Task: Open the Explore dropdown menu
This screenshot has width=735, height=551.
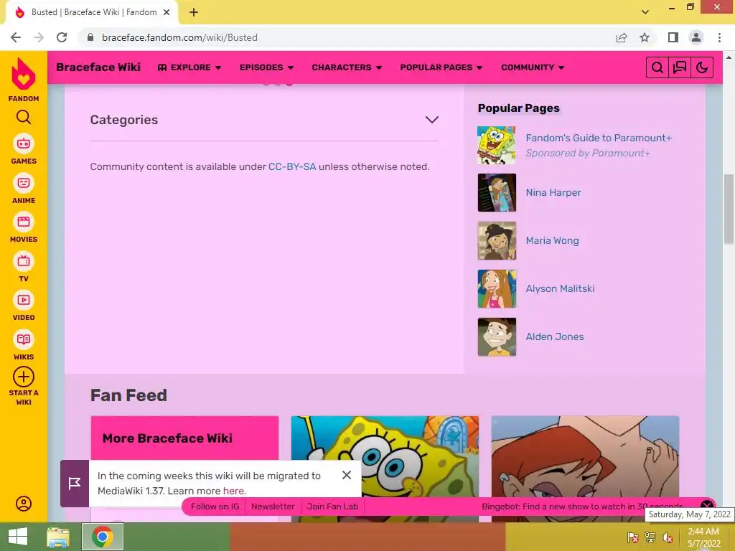Action: pos(189,67)
